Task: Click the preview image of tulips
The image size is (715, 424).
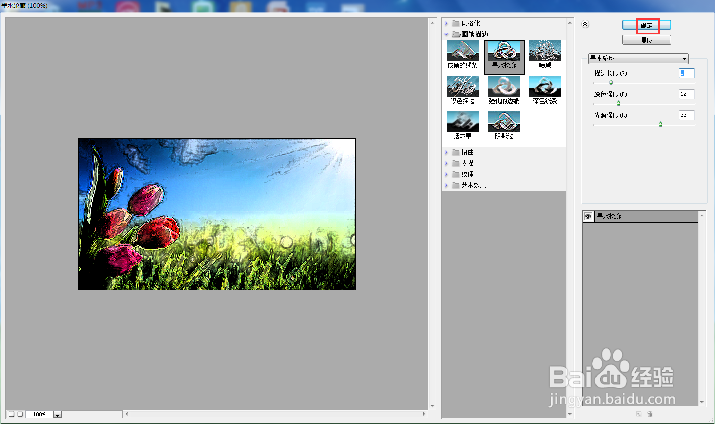Action: (x=217, y=214)
